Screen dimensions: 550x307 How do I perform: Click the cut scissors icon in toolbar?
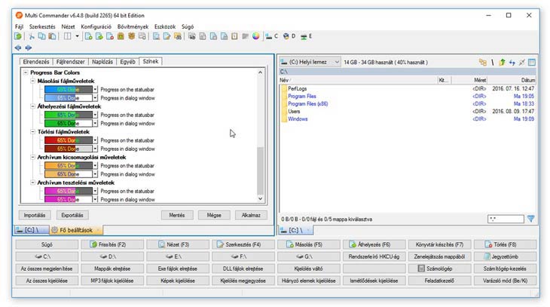coord(32,35)
